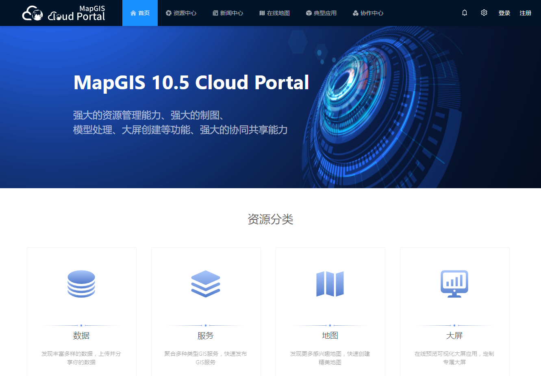Screen dimensions: 541x376
Task: Select the 大屏 card title
Action: [x=454, y=335]
